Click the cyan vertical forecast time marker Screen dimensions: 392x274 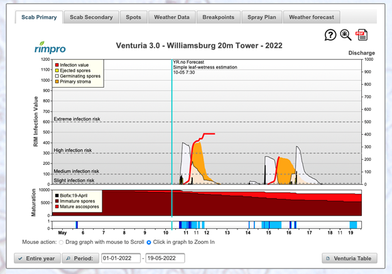point(171,125)
